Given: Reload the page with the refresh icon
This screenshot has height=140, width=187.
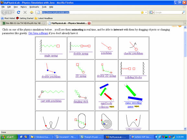Looking at the screenshot, I should click(18, 12).
